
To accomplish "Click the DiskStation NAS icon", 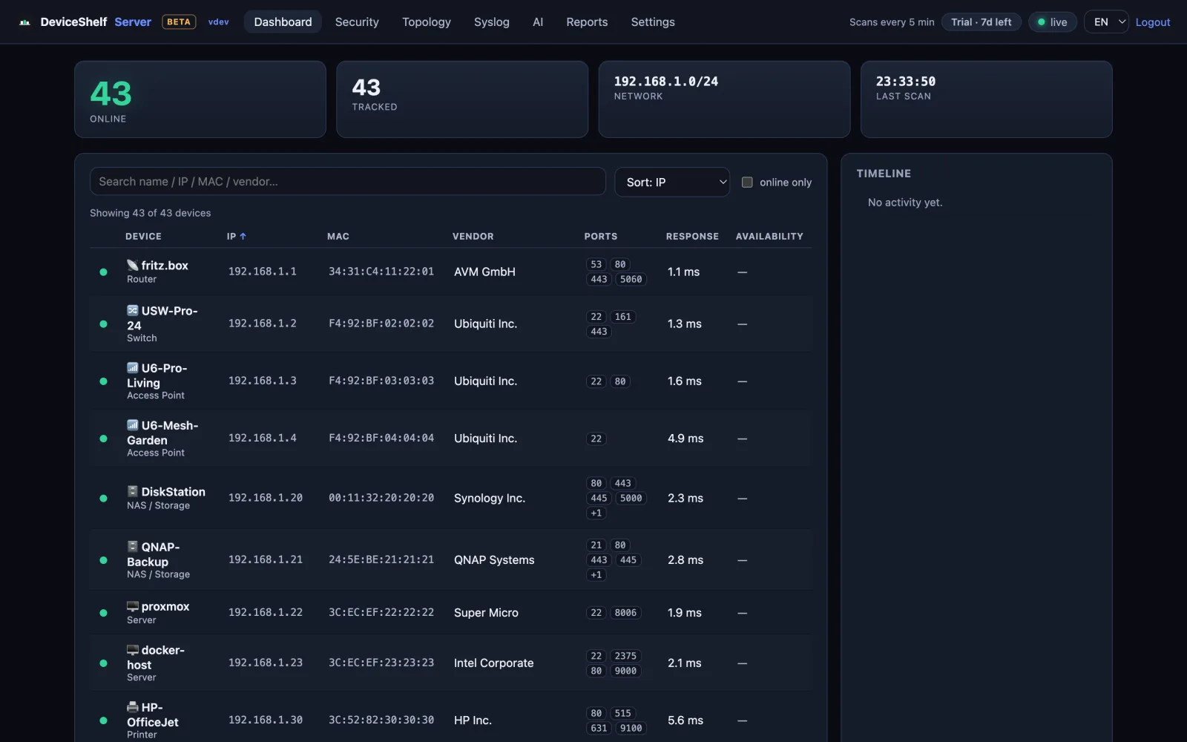I will pyautogui.click(x=133, y=491).
